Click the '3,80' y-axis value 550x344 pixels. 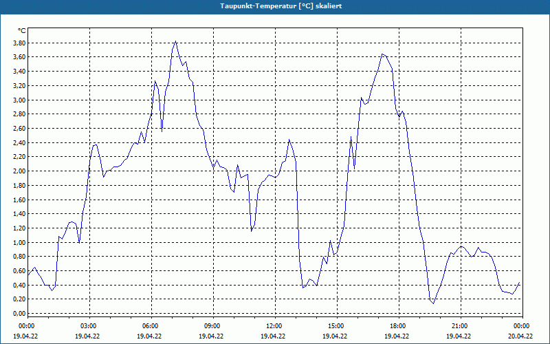coord(20,43)
